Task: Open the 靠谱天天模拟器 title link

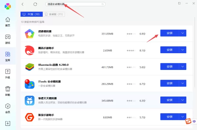Action: click(x=48, y=98)
